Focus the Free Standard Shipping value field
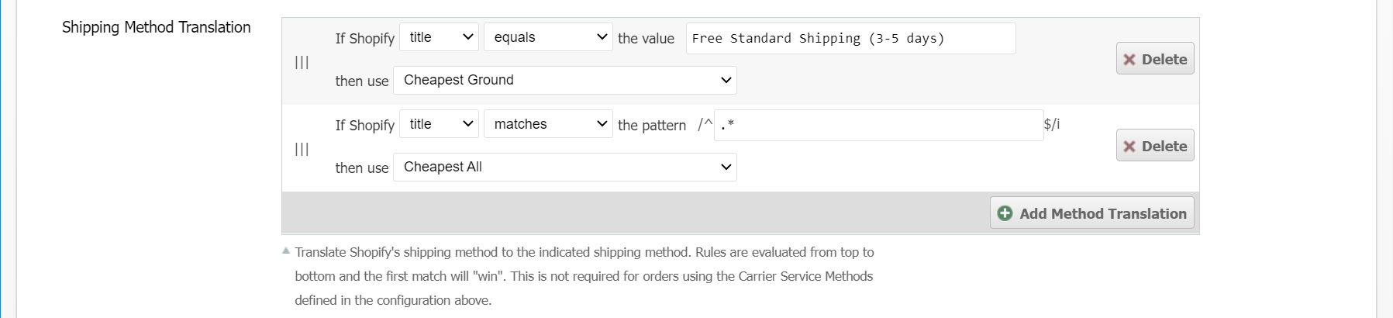The width and height of the screenshot is (1393, 318). [x=850, y=38]
